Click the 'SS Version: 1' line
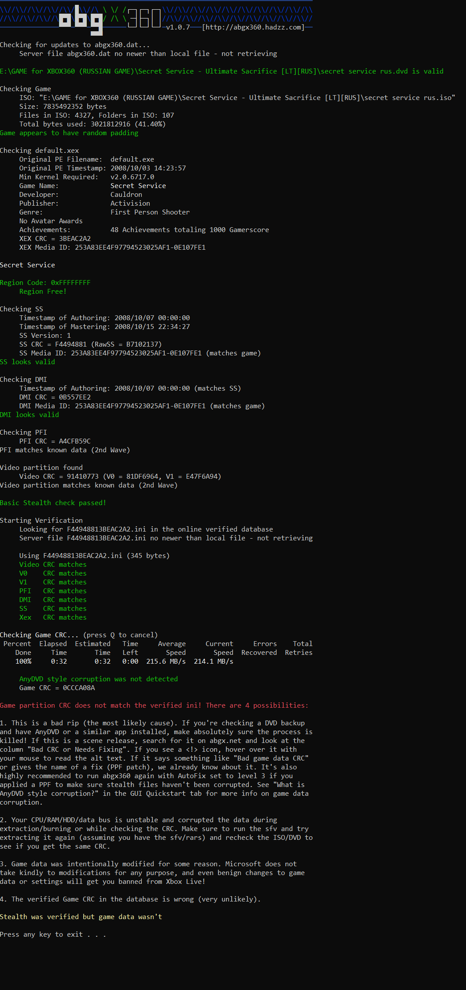The image size is (466, 990). pyautogui.click(x=45, y=336)
